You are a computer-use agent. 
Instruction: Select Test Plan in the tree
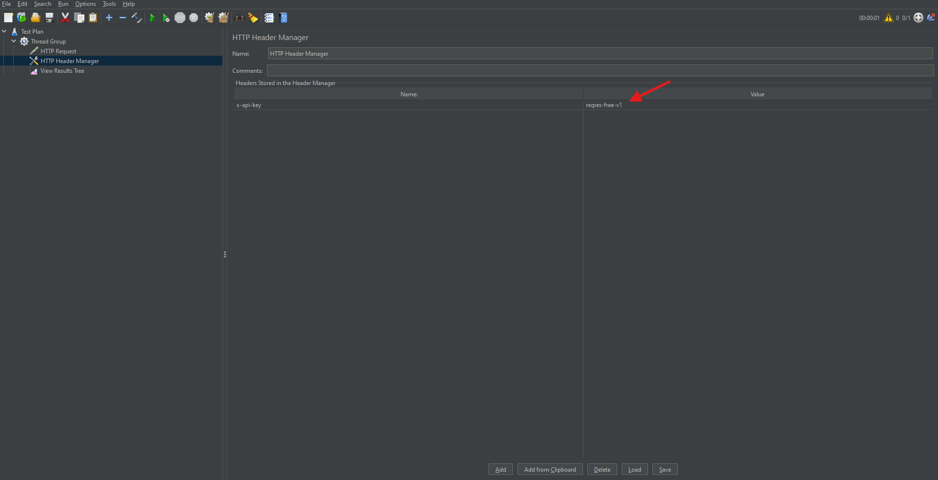pyautogui.click(x=32, y=31)
